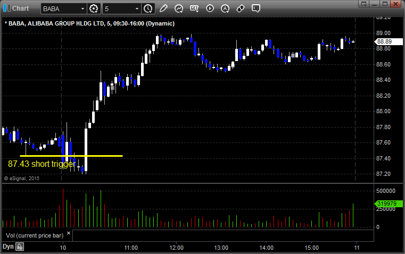Click the diamond arrows trade icon
Image resolution: width=405 pixels, height=254 pixels.
coord(241,9)
